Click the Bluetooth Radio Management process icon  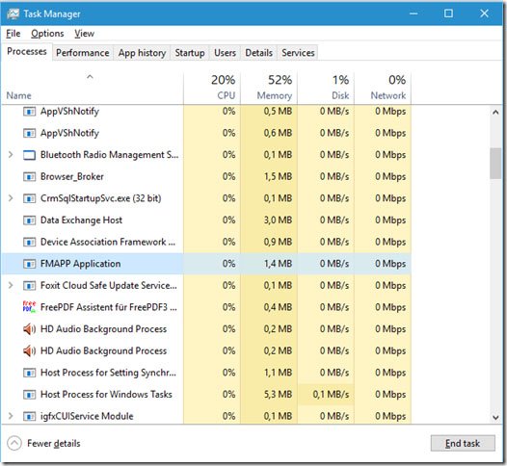pos(29,155)
